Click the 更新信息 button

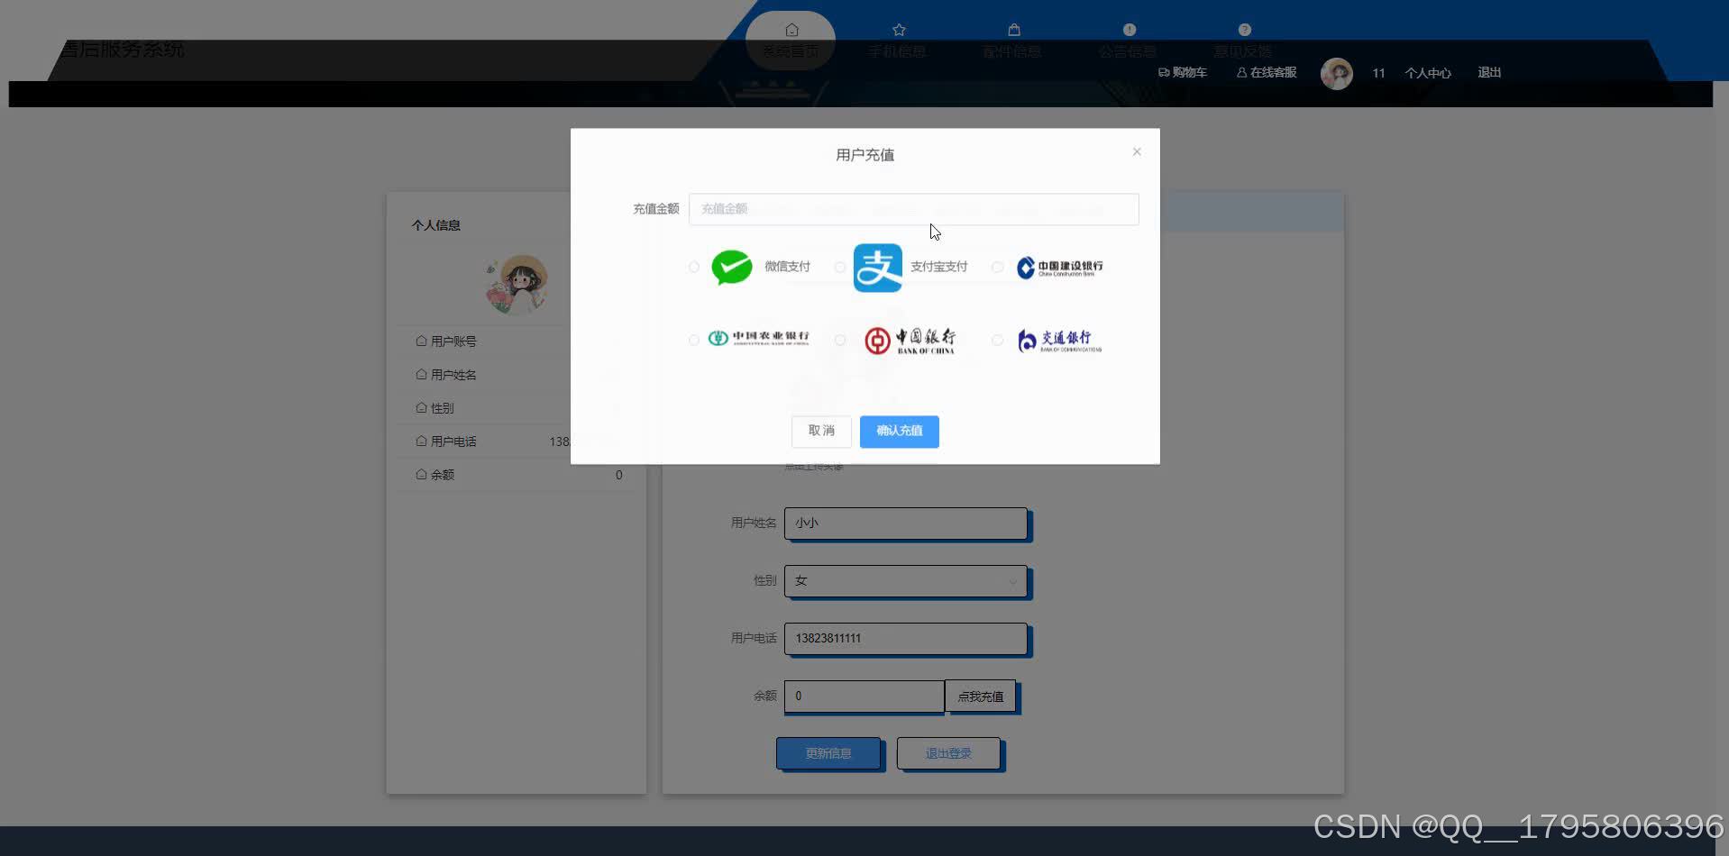[828, 753]
